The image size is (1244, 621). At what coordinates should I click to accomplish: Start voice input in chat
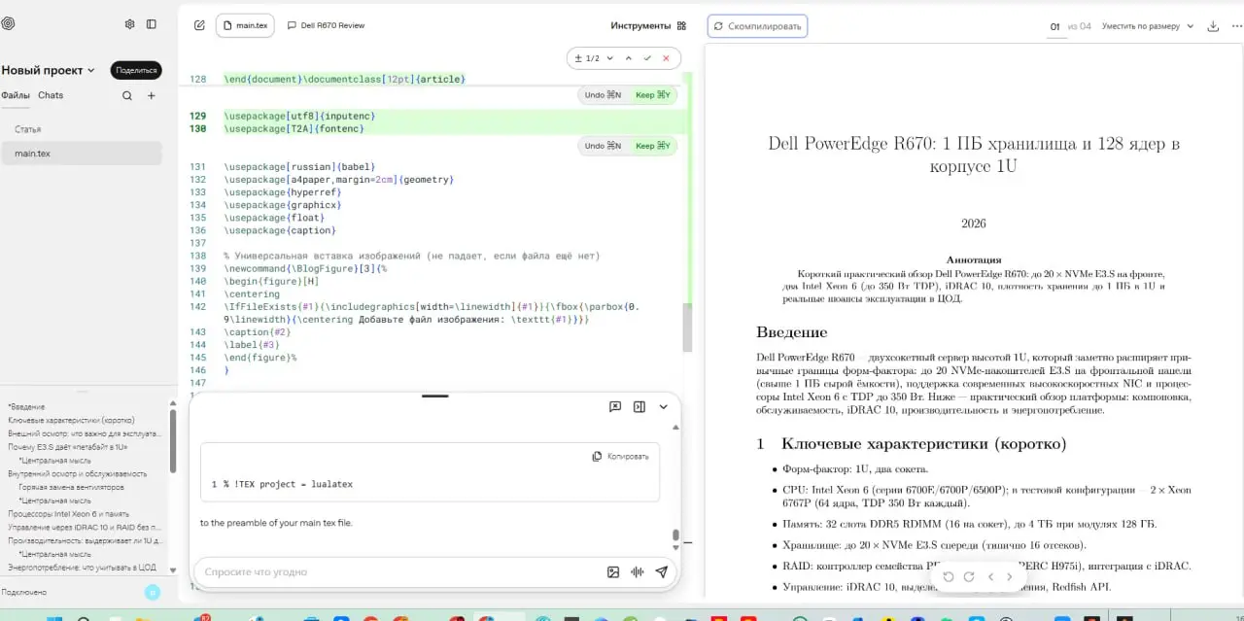(638, 572)
